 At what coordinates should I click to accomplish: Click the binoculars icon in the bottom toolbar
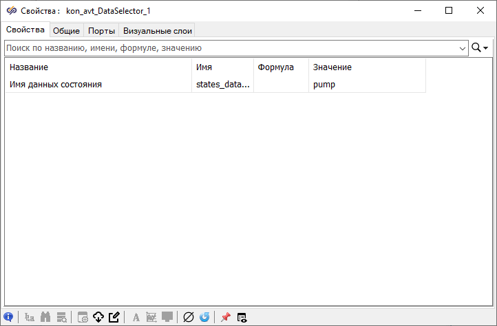coord(46,317)
